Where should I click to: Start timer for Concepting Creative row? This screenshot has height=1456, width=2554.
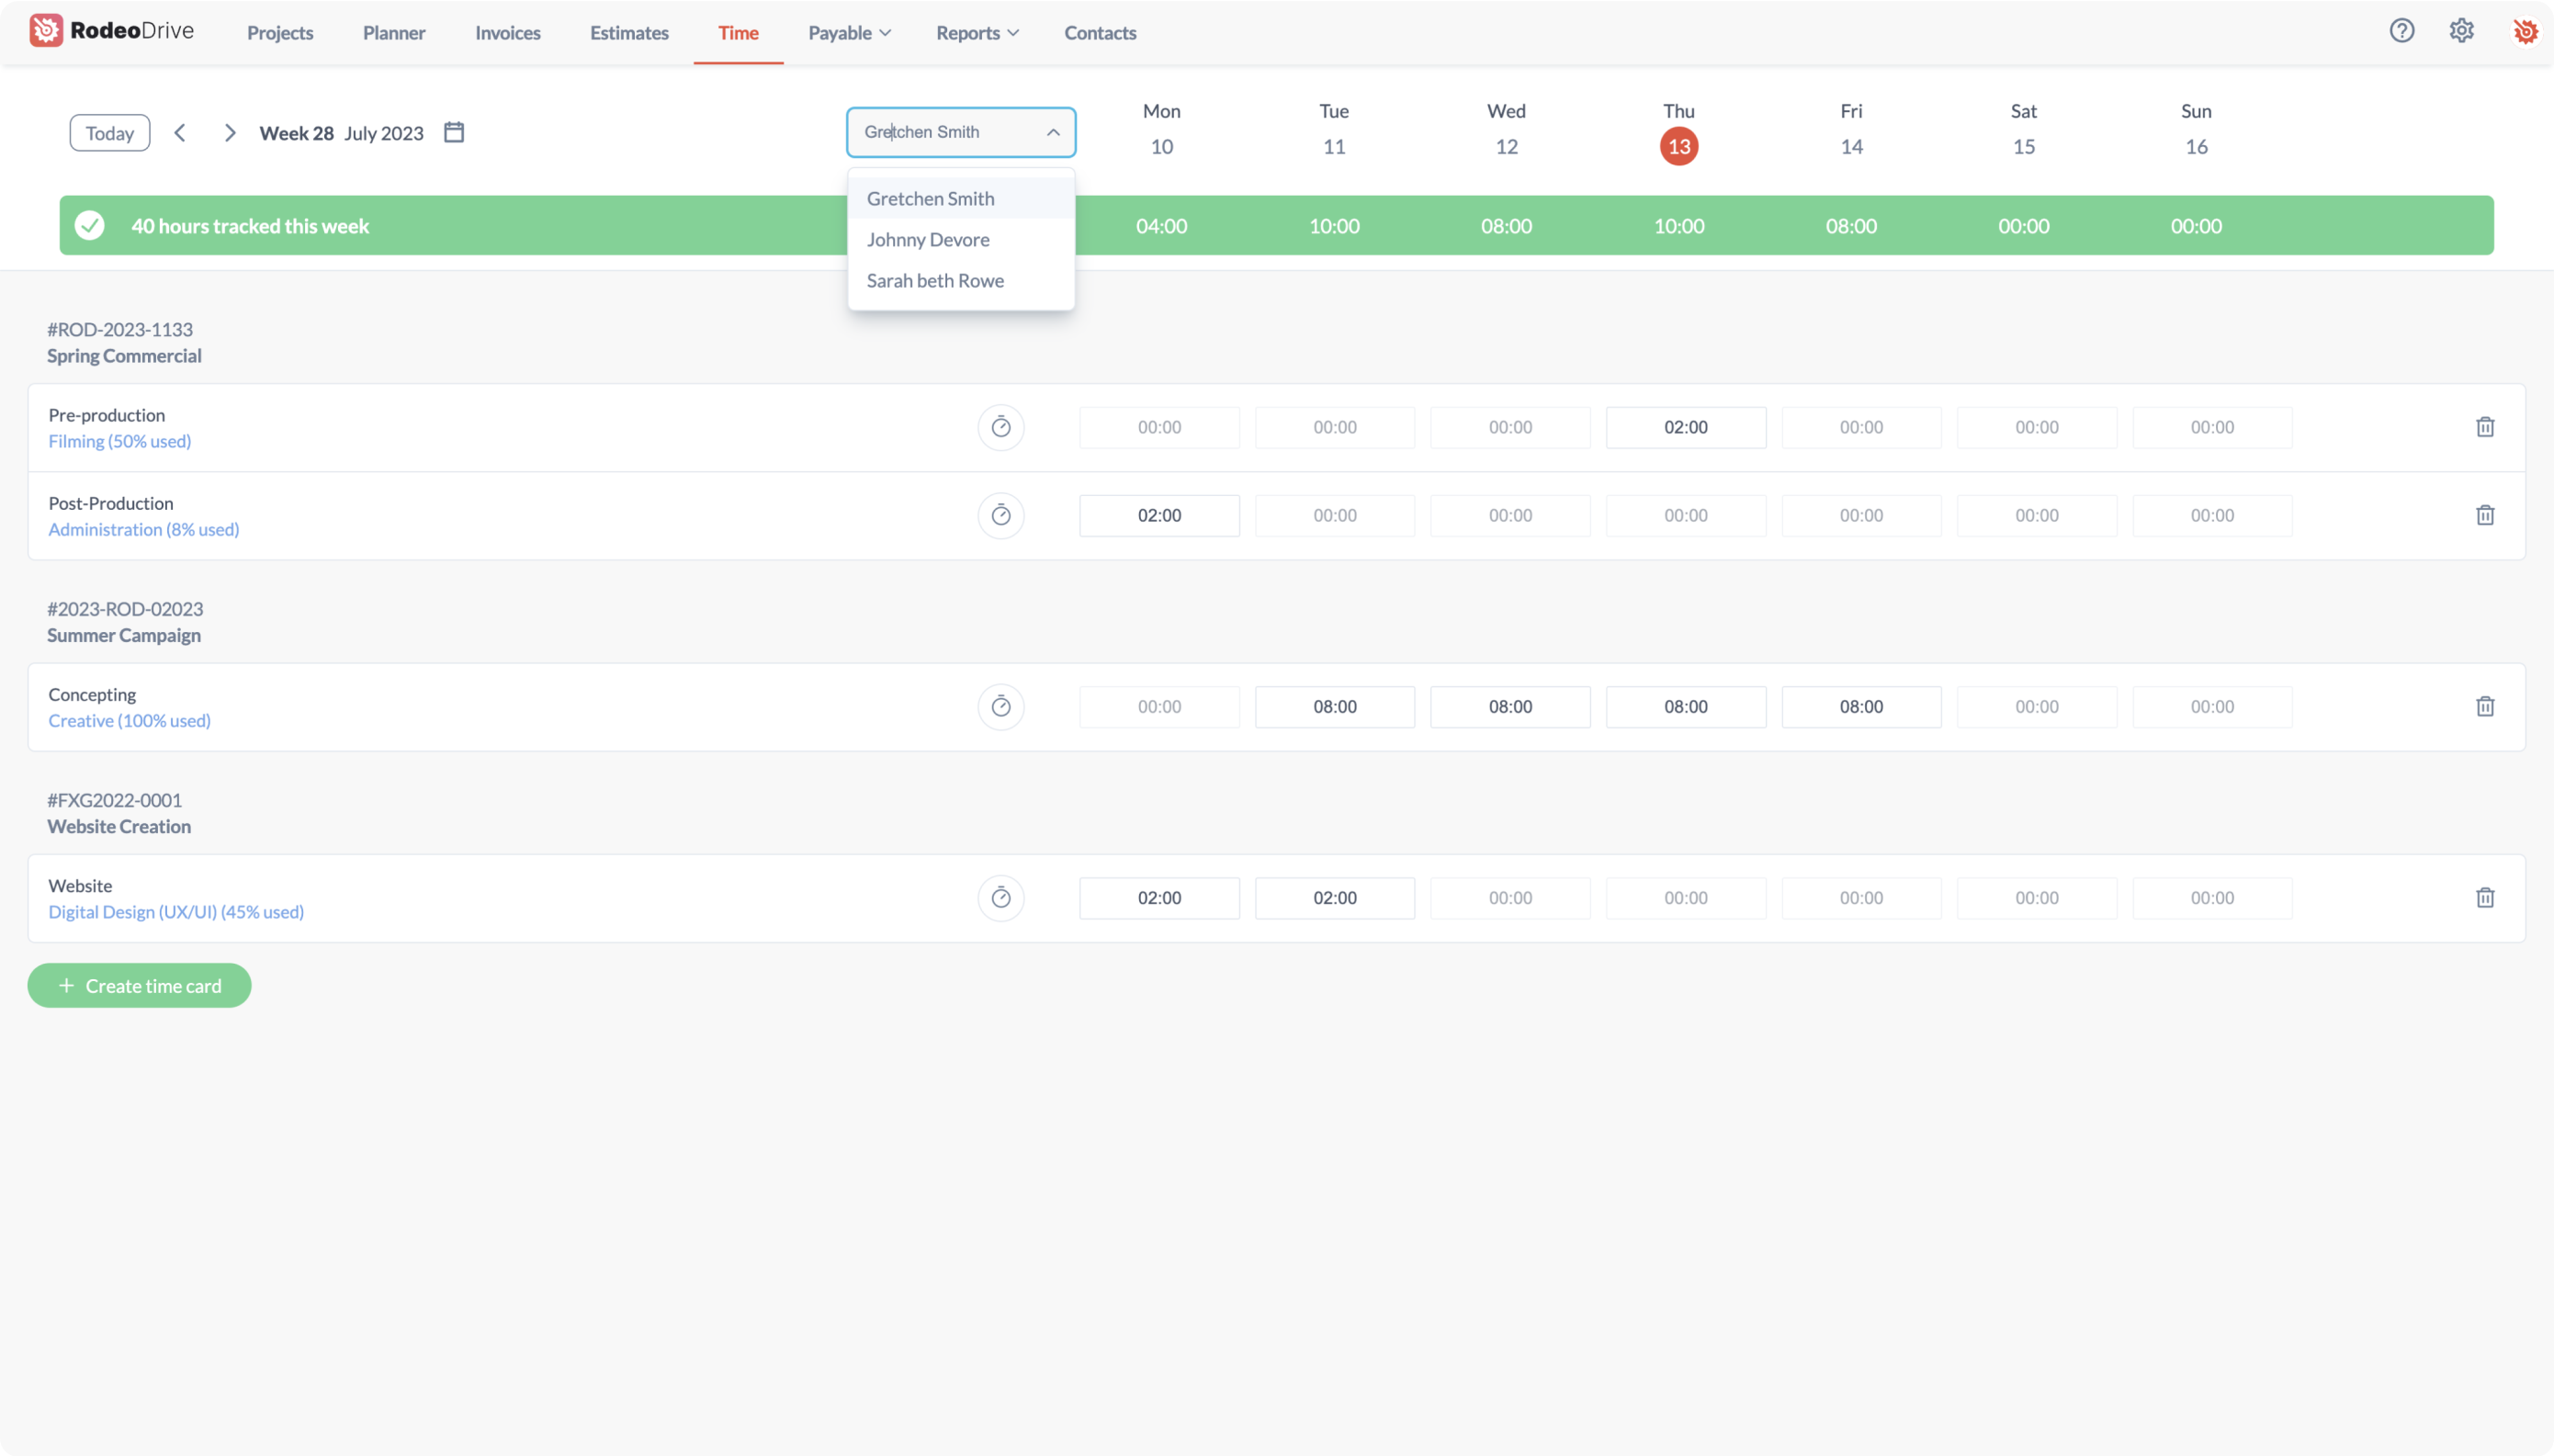tap(1000, 706)
